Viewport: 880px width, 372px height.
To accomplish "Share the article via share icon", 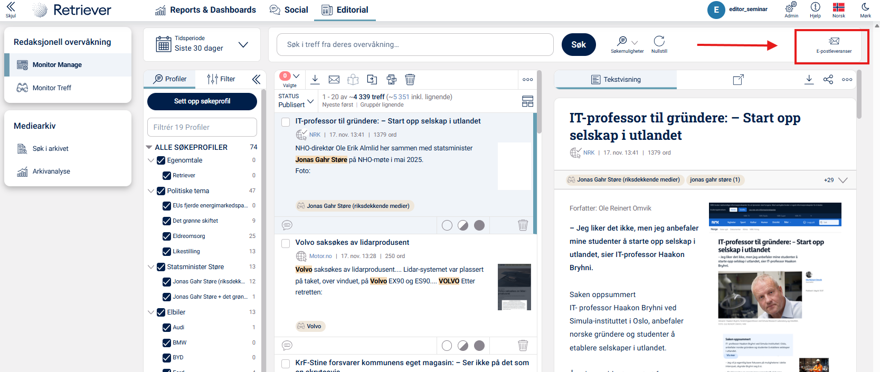I will pos(828,80).
